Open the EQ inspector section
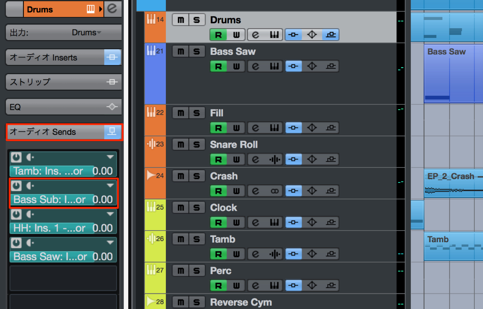Image resolution: width=483 pixels, height=309 pixels. click(64, 107)
